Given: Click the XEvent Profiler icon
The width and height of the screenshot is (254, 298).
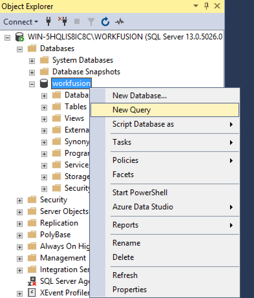Looking at the screenshot, I should [x=32, y=293].
